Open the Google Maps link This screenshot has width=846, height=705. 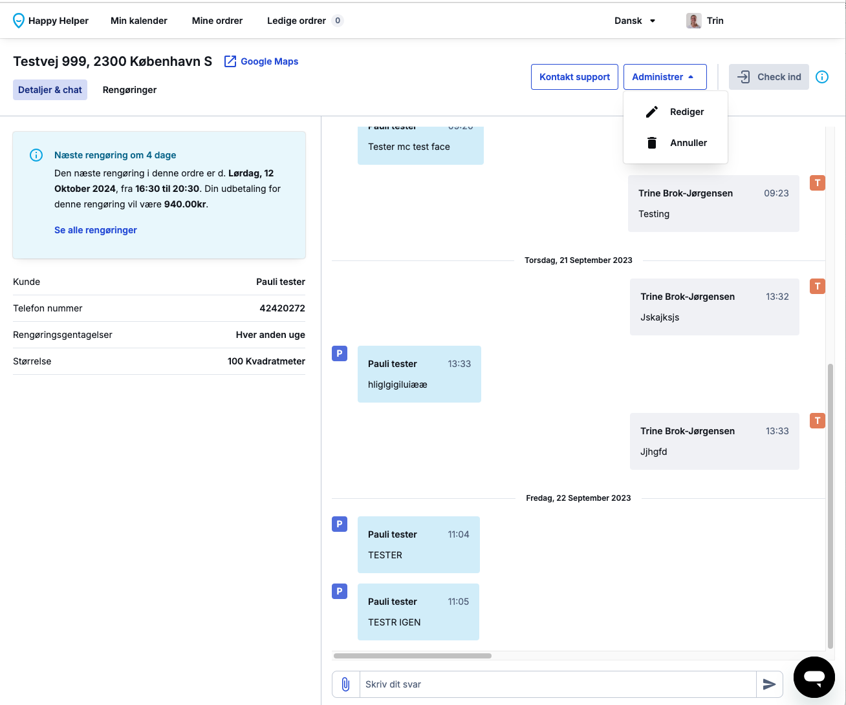(x=269, y=61)
